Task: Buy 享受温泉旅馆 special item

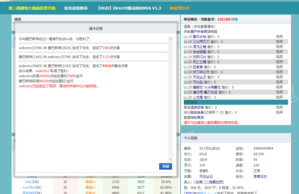Action: click(279, 108)
